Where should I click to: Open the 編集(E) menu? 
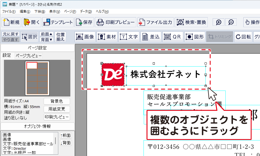point(25,12)
